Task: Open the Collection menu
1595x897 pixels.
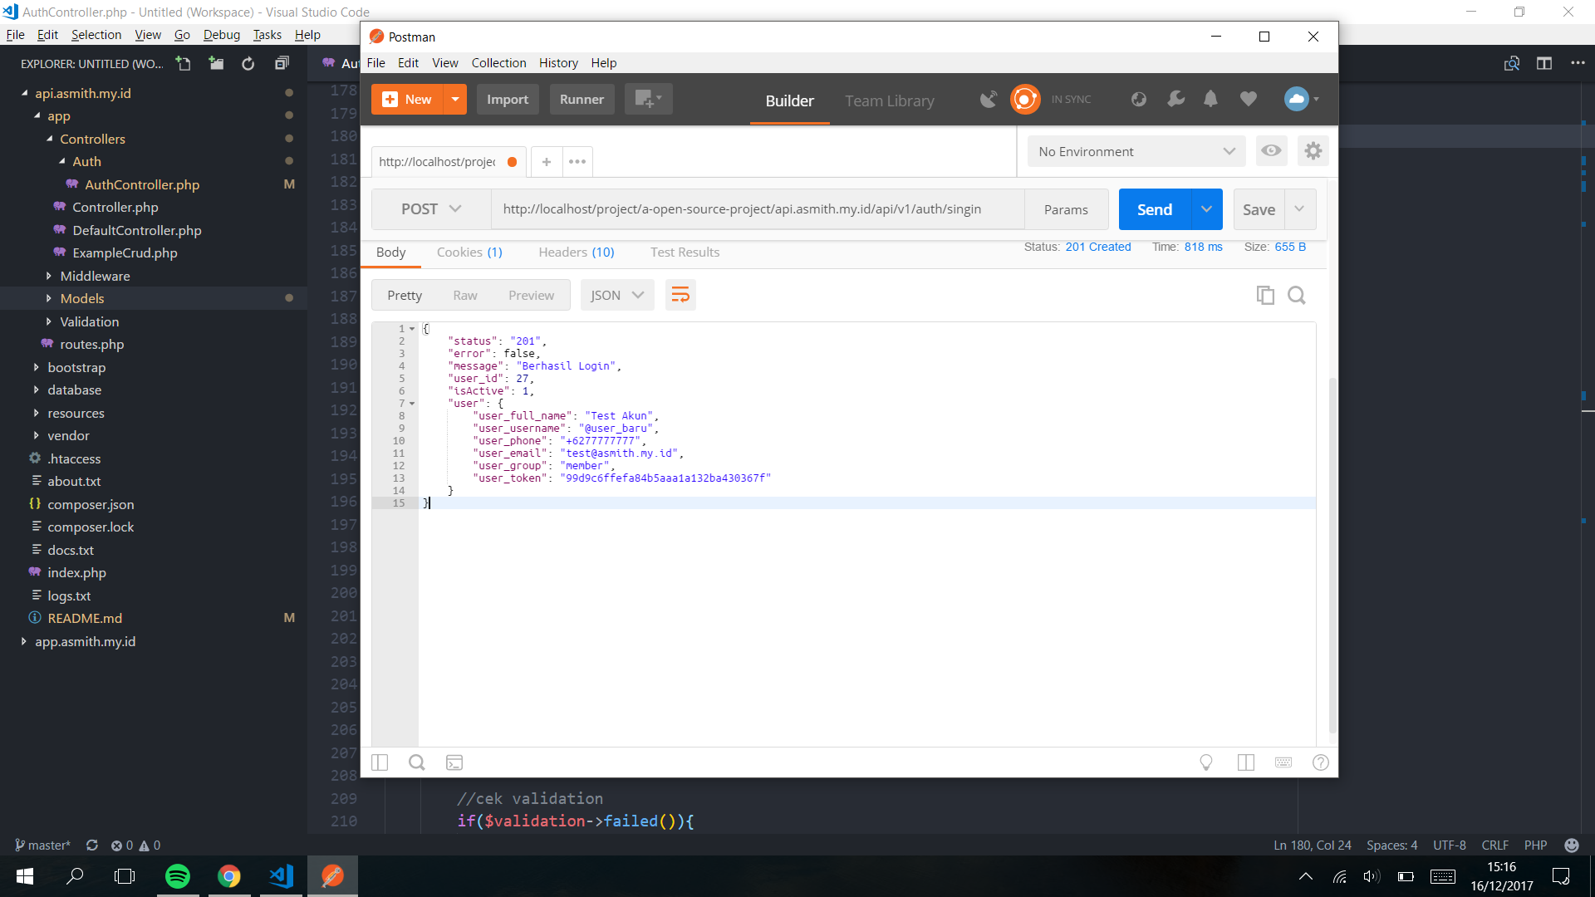Action: tap(498, 63)
